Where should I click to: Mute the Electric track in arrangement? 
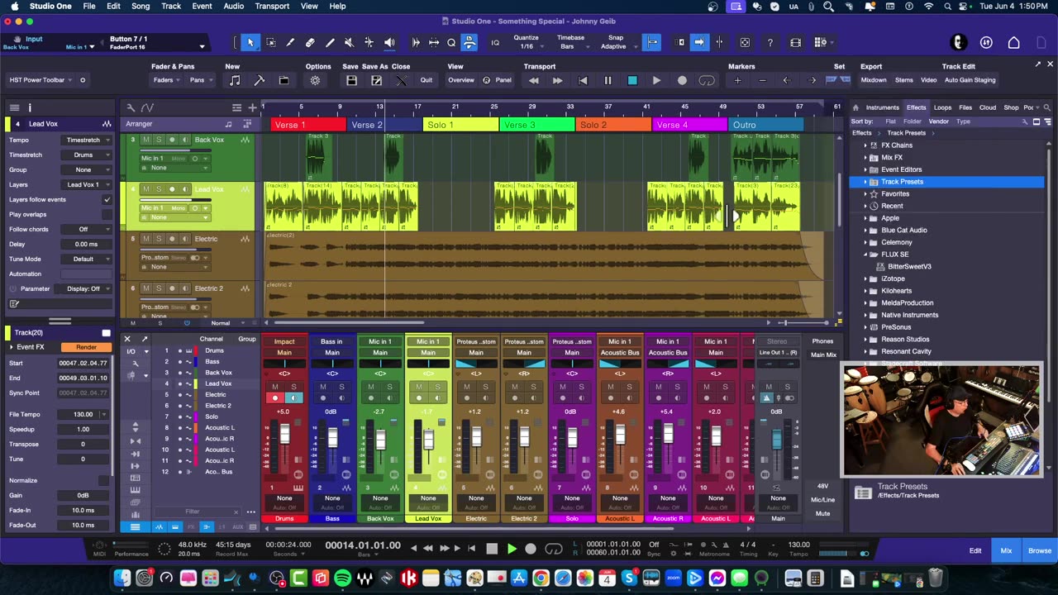[x=146, y=239]
